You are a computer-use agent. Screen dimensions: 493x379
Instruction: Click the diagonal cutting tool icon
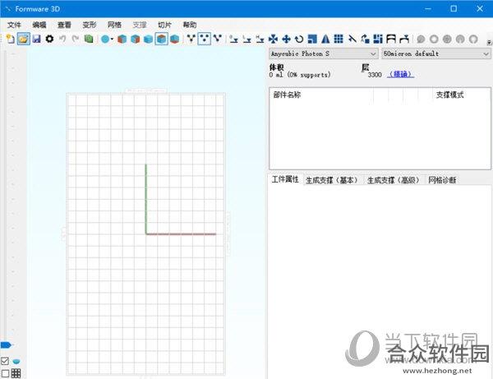point(352,39)
